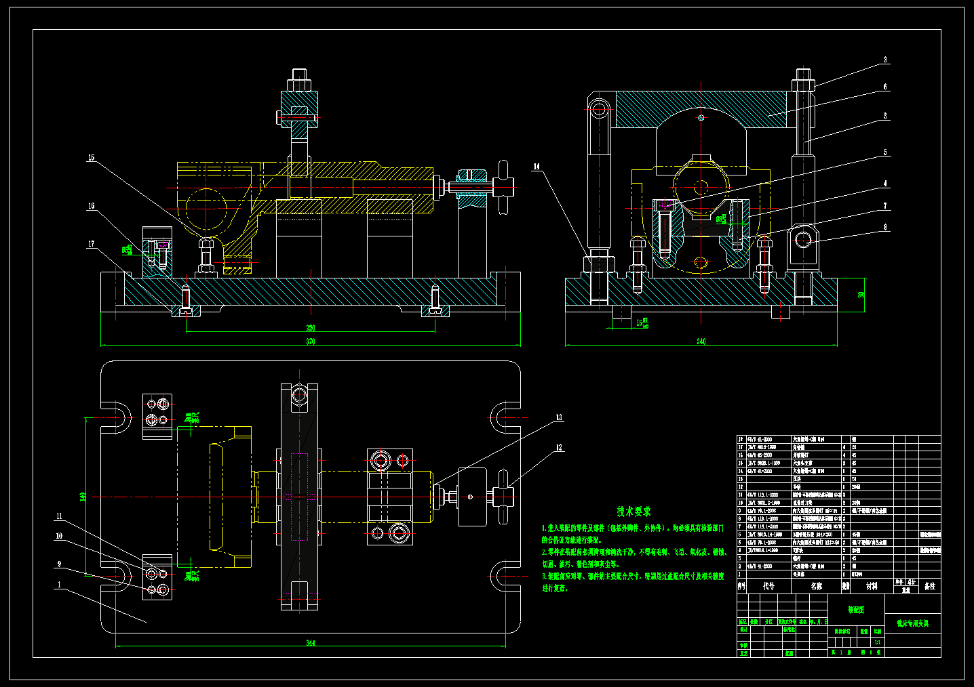Select the '370' width dimension text
This screenshot has height=687, width=974.
(x=311, y=341)
